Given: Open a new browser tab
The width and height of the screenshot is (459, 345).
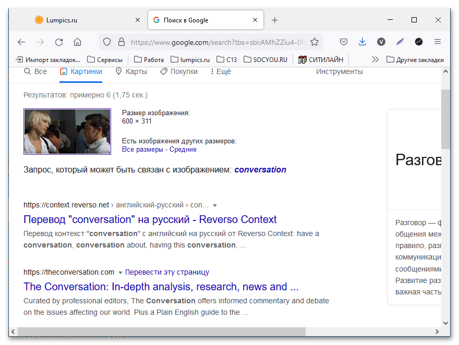Looking at the screenshot, I should coord(275,20).
